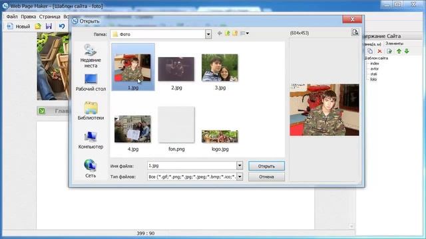Expand the Папка folder dropdown
This screenshot has width=426, height=239.
coord(208,35)
